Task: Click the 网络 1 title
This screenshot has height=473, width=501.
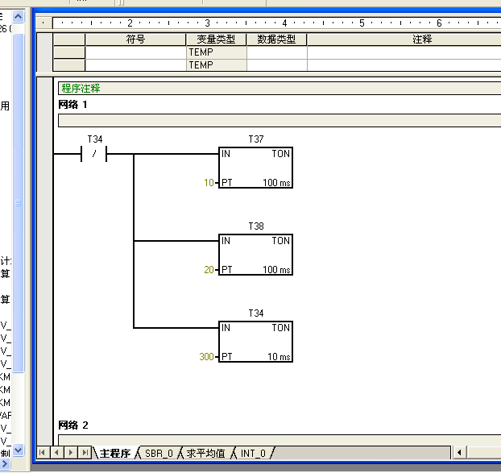Action: point(72,105)
